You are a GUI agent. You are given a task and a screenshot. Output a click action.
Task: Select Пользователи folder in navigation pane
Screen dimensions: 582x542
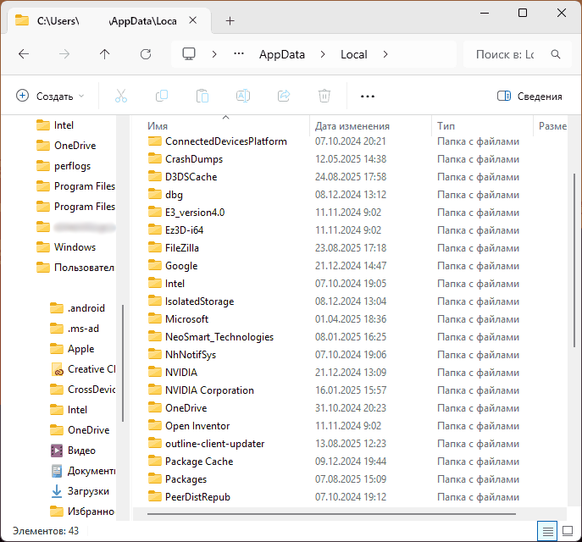coord(75,268)
